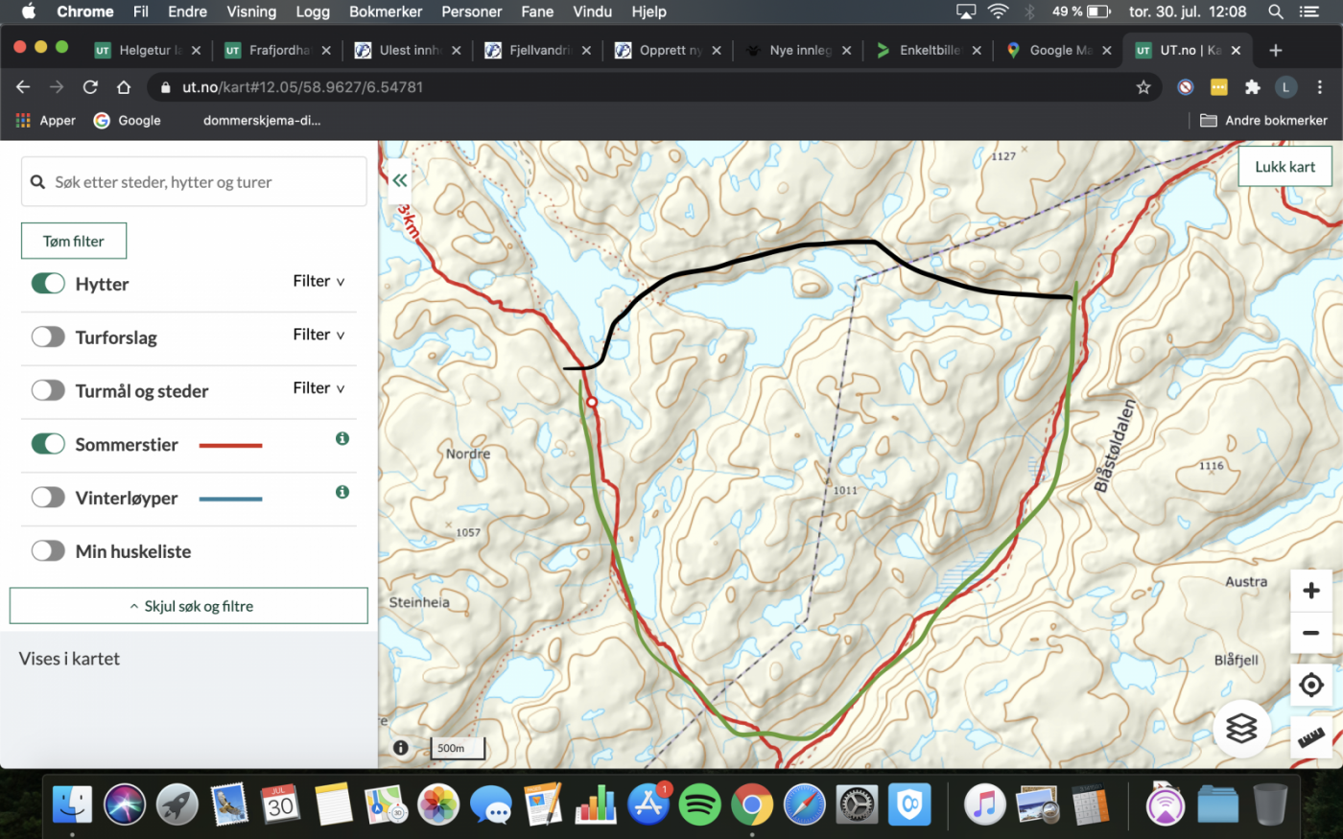Open the Bokmerker menu

(386, 12)
